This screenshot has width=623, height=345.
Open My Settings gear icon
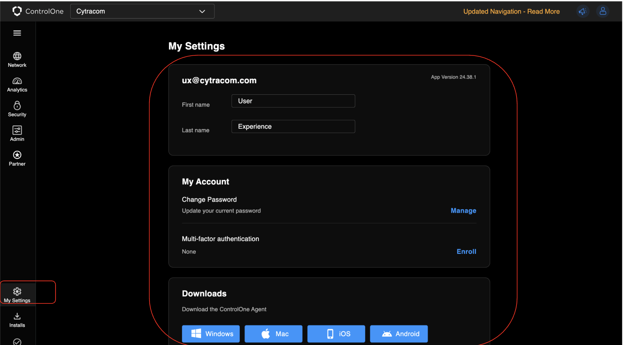coord(17,292)
